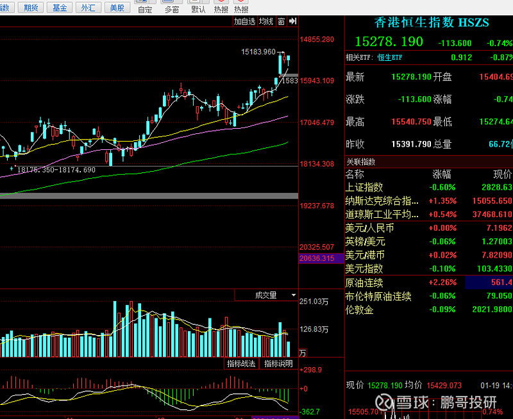The image size is (513, 419).
Task: Click the 17046.479 price axis label
Action: pos(317,122)
